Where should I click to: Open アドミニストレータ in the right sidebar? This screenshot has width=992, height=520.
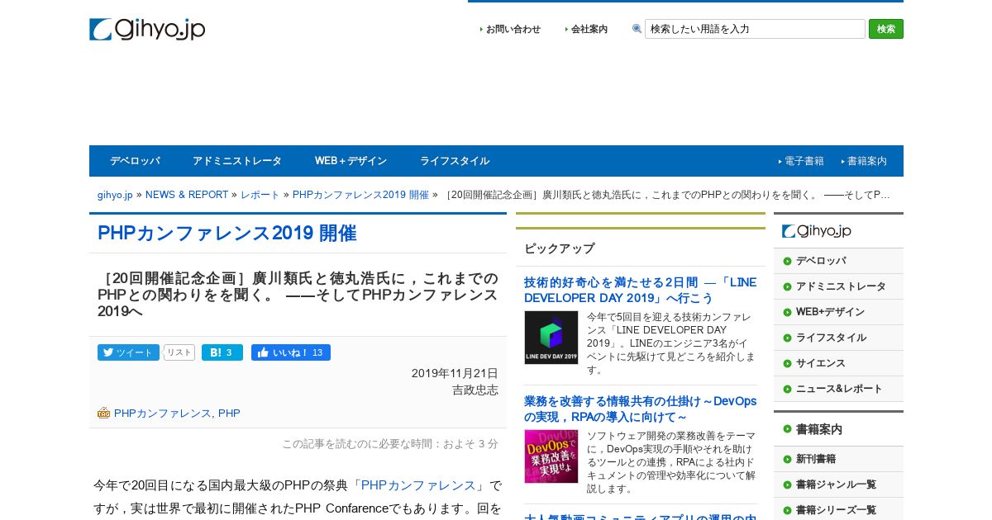coord(841,286)
